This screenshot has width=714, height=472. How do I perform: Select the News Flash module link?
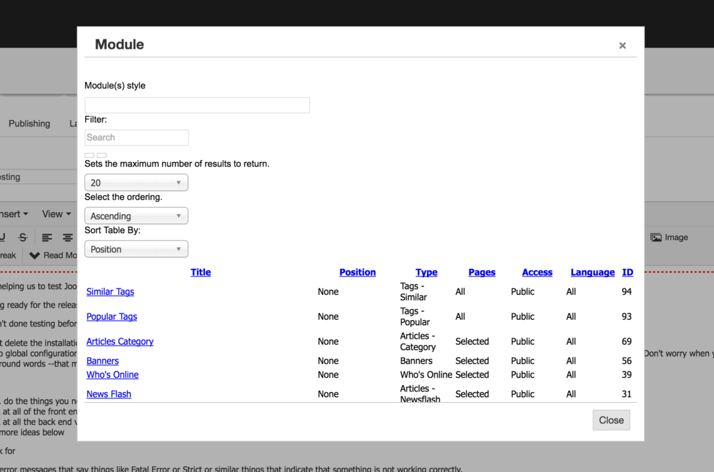pyautogui.click(x=109, y=394)
